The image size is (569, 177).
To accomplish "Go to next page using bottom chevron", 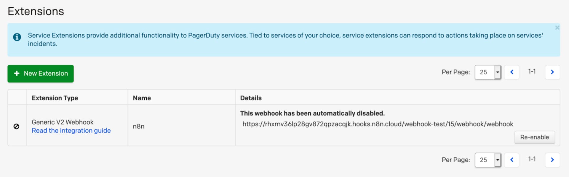I will coord(552,160).
